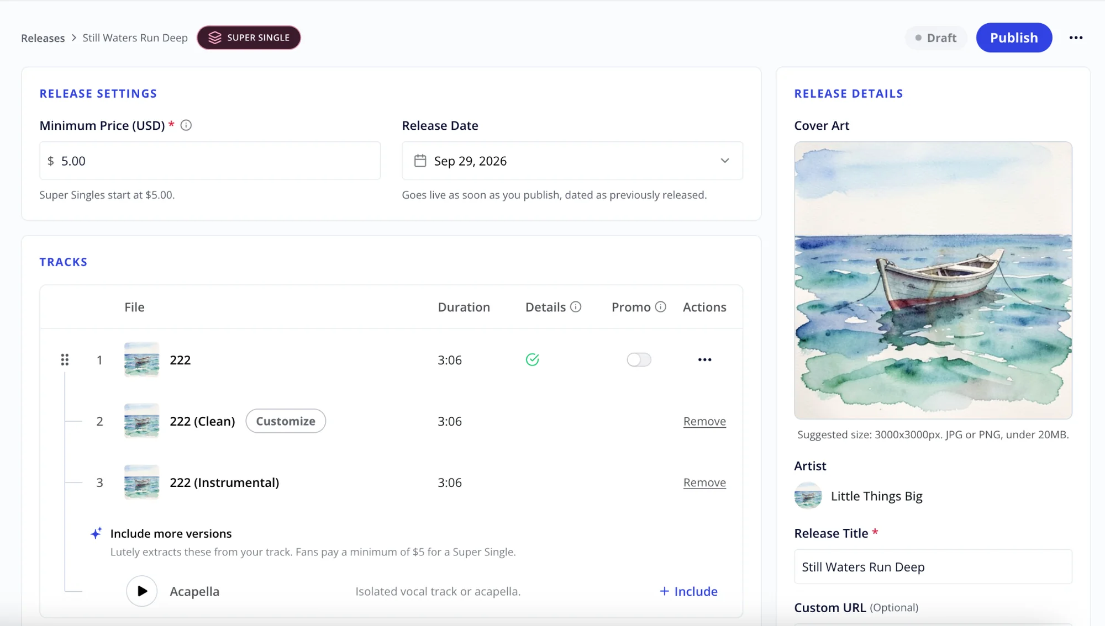Click the cover art image

933,280
